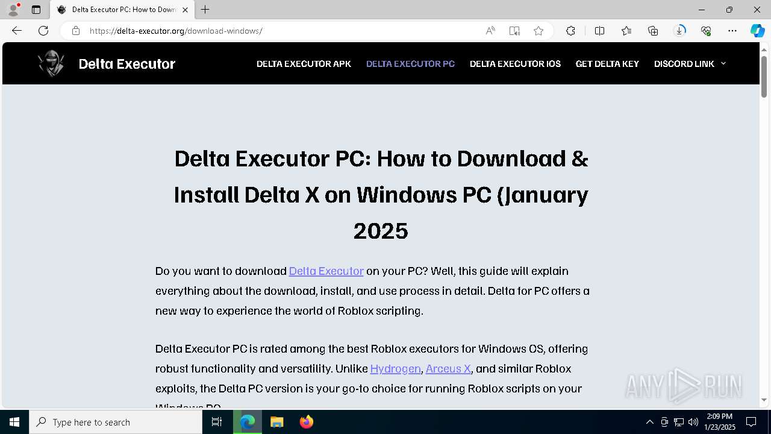
Task: Launch Firefox from the taskbar
Action: 306,422
